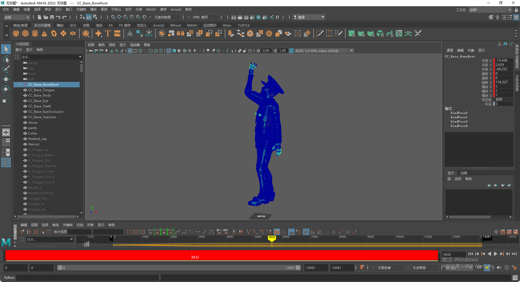
Task: Create a polygon cone from the shelf
Action: 44,34
